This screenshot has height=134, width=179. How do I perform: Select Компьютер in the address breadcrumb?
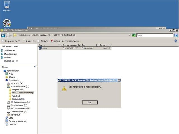24,35
